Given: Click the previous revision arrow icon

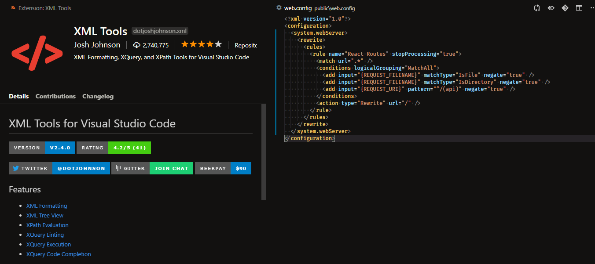Looking at the screenshot, I should (551, 8).
